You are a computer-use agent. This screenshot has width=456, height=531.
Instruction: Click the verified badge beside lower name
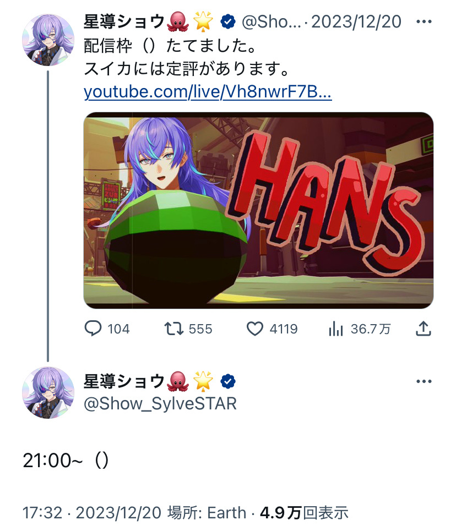(228, 381)
